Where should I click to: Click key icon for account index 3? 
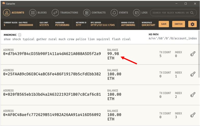point(193,115)
